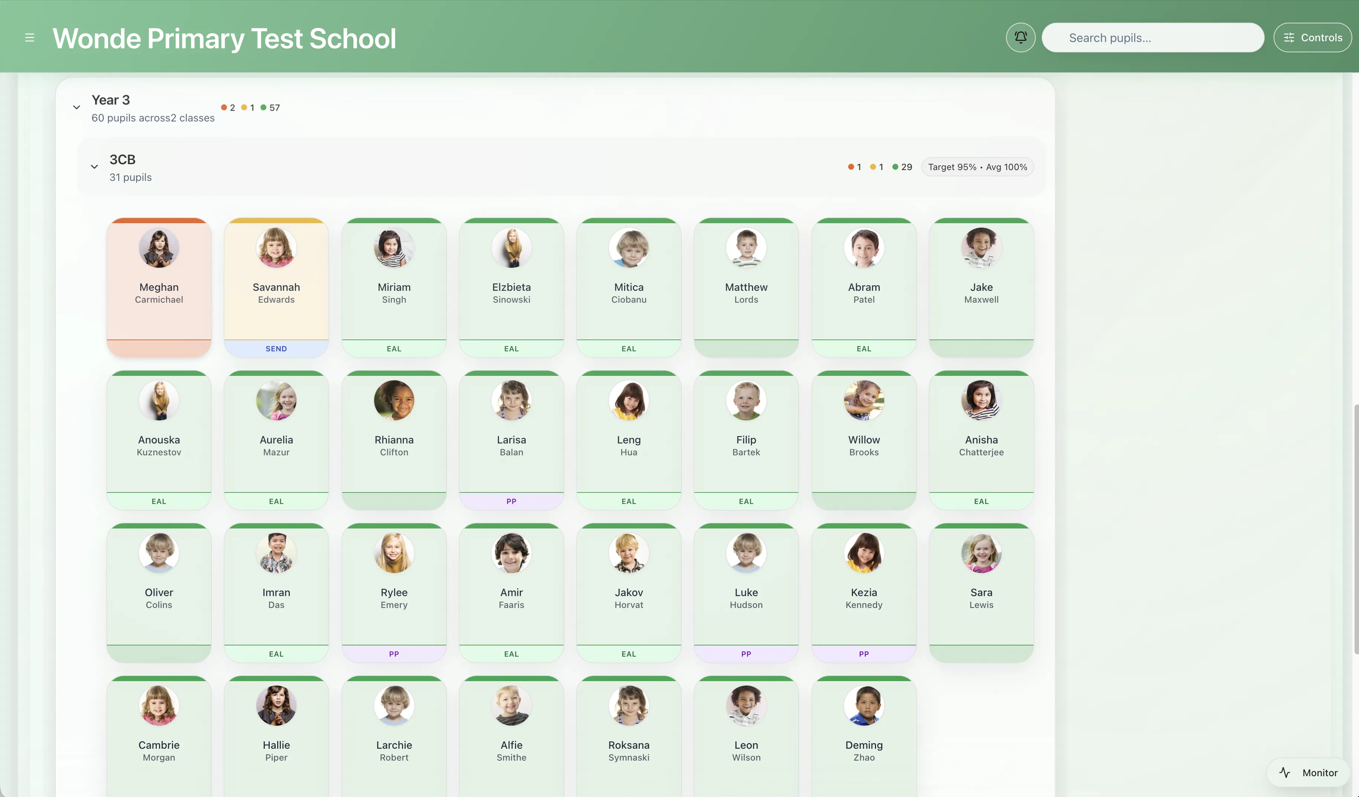Image resolution: width=1359 pixels, height=797 pixels.
Task: Click the filter sliders icon inside Controls
Action: click(1290, 37)
